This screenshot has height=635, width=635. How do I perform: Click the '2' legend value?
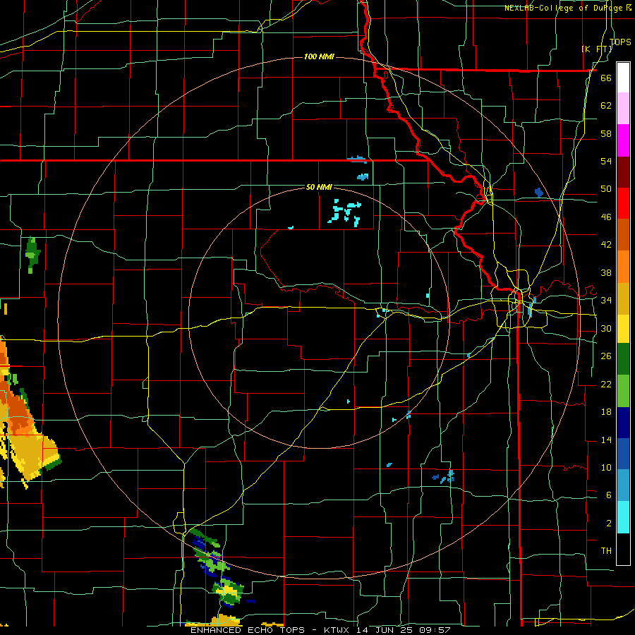(x=608, y=523)
